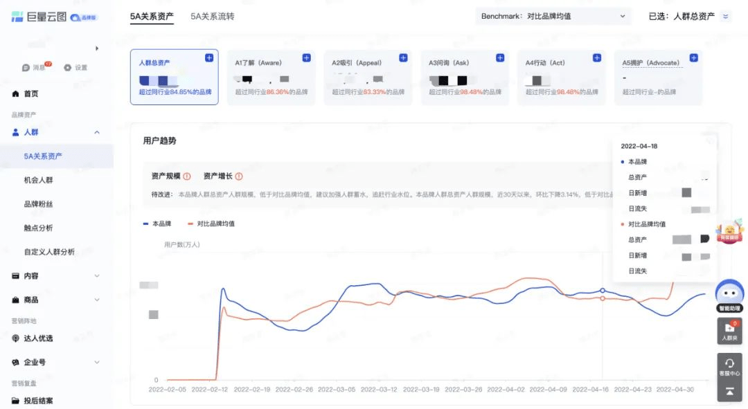The height and width of the screenshot is (409, 748).
Task: Click the plus icon on A5拥护 card
Action: (693, 57)
